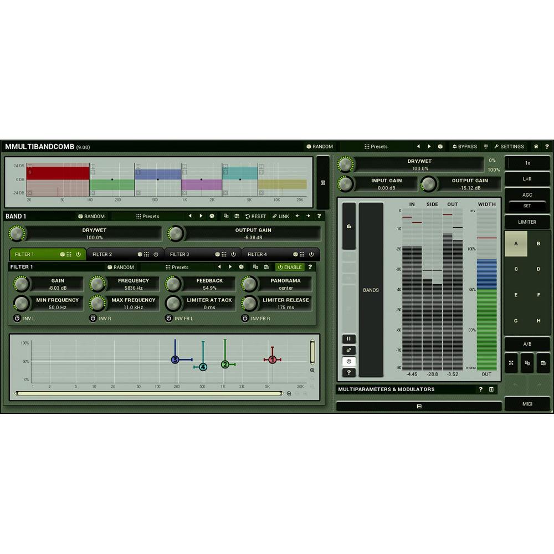Open the LIMITER panel on the right
The image size is (554, 554).
coord(527,222)
